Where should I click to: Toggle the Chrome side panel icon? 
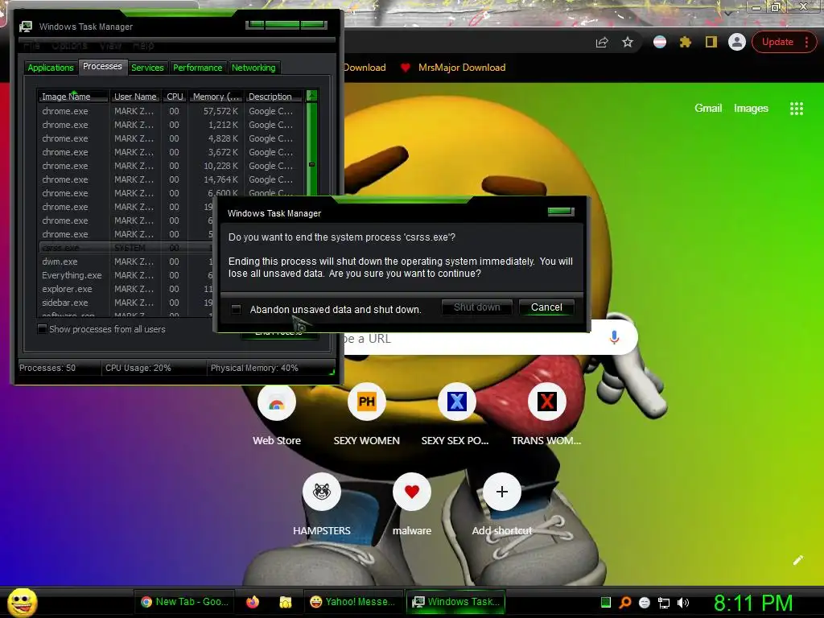711,42
